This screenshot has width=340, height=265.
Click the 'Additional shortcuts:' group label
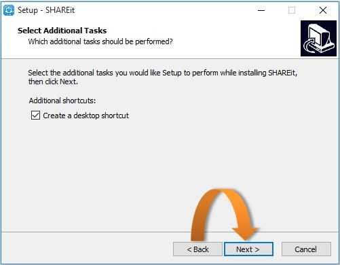62,101
